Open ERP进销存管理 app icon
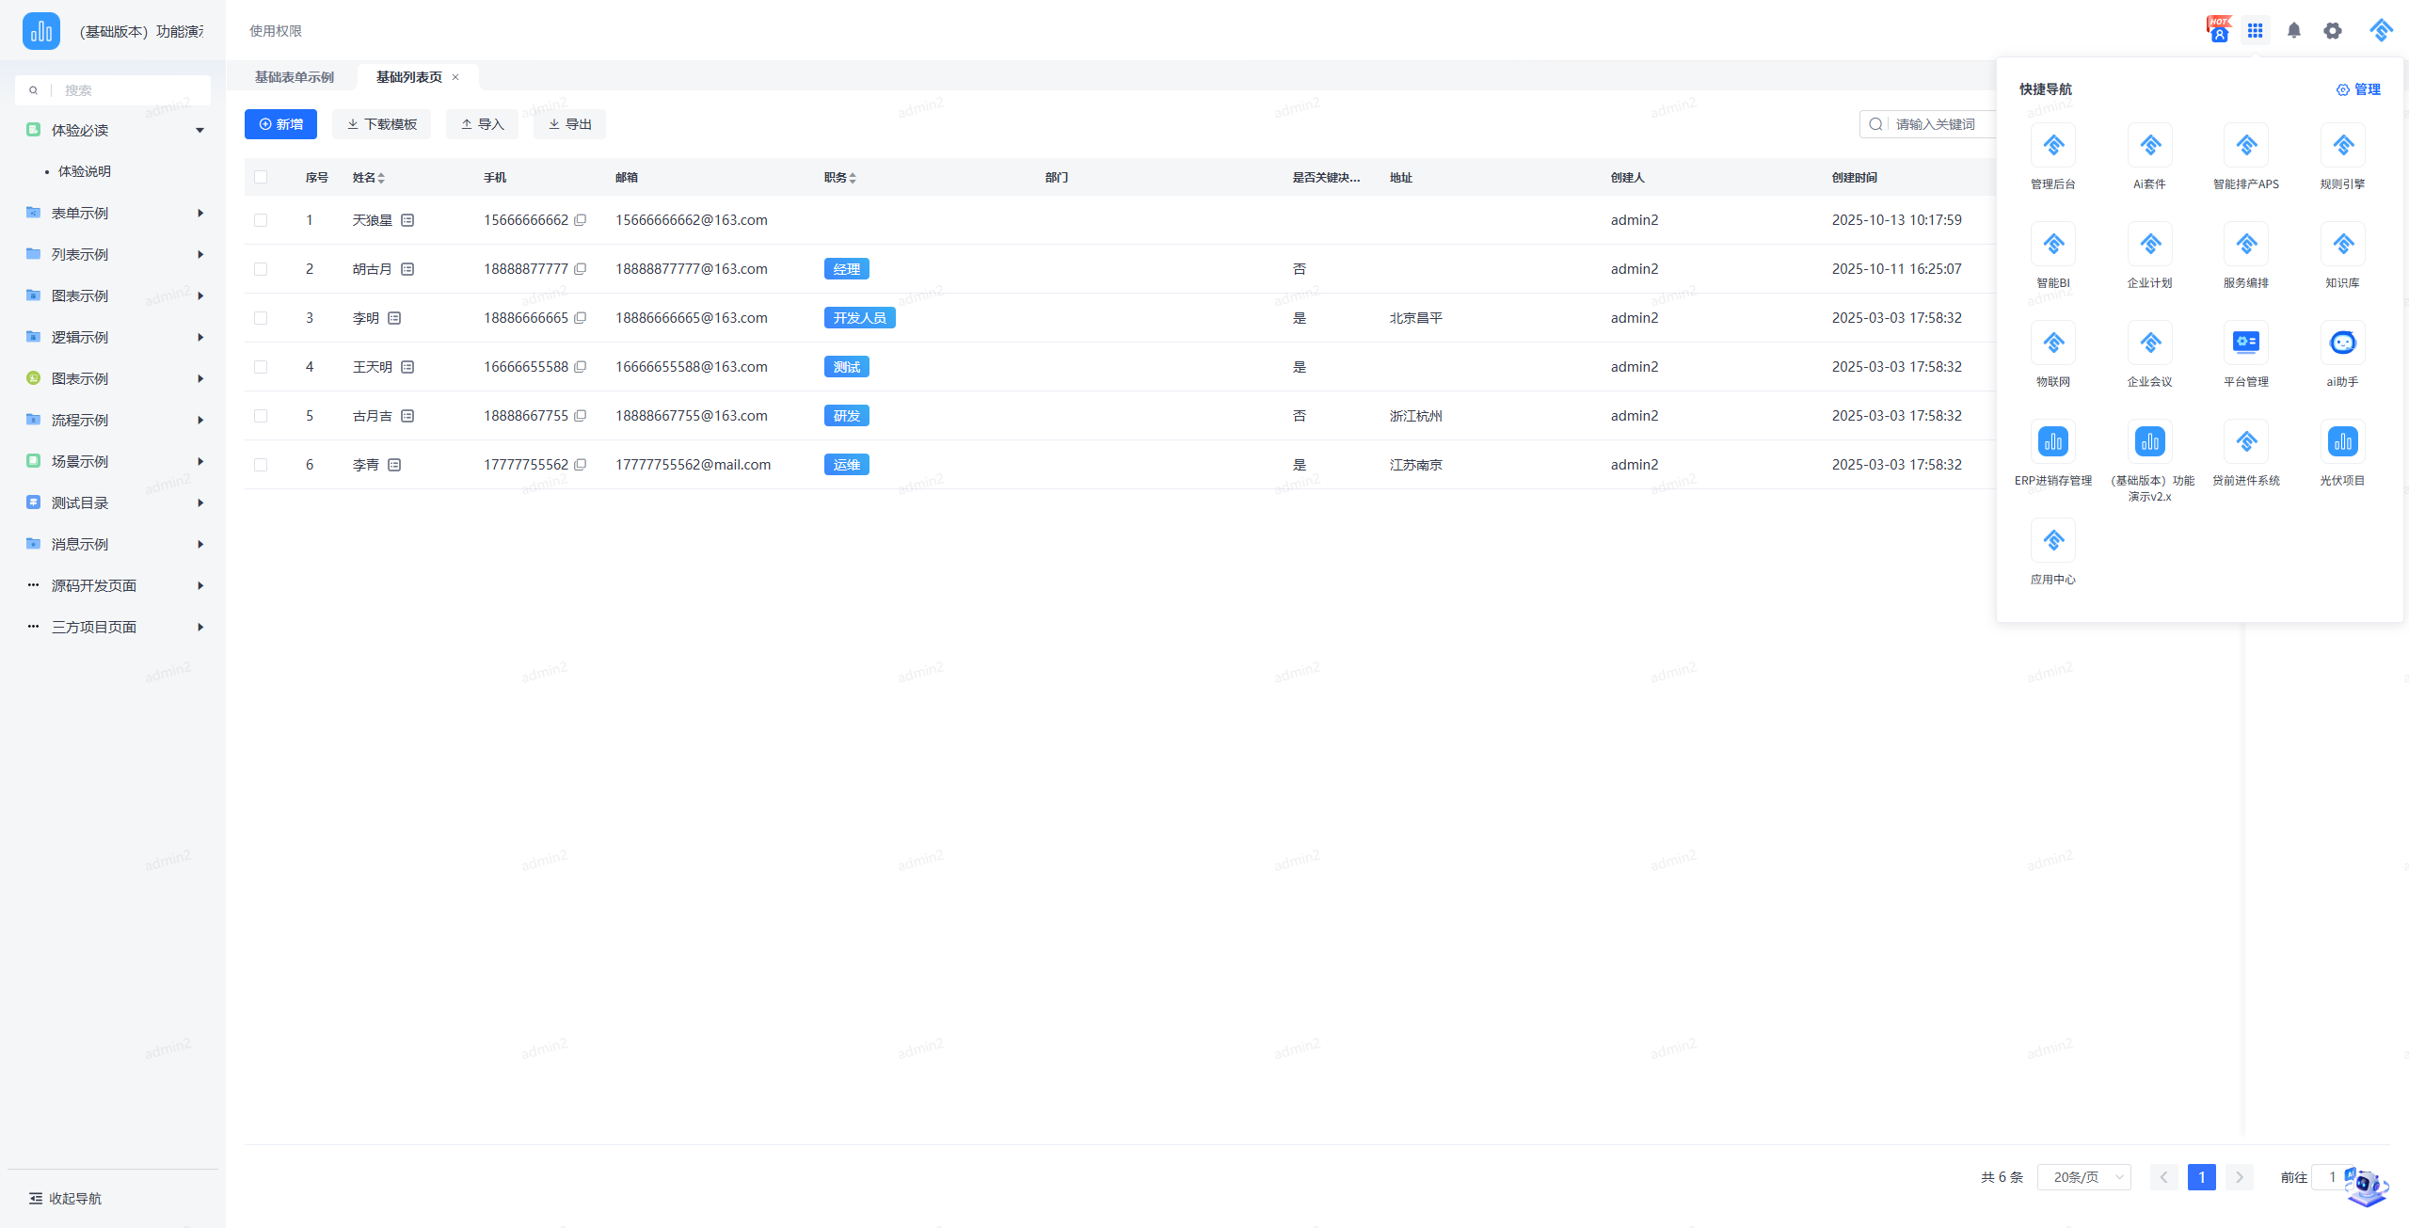2409x1228 pixels. pyautogui.click(x=2052, y=442)
